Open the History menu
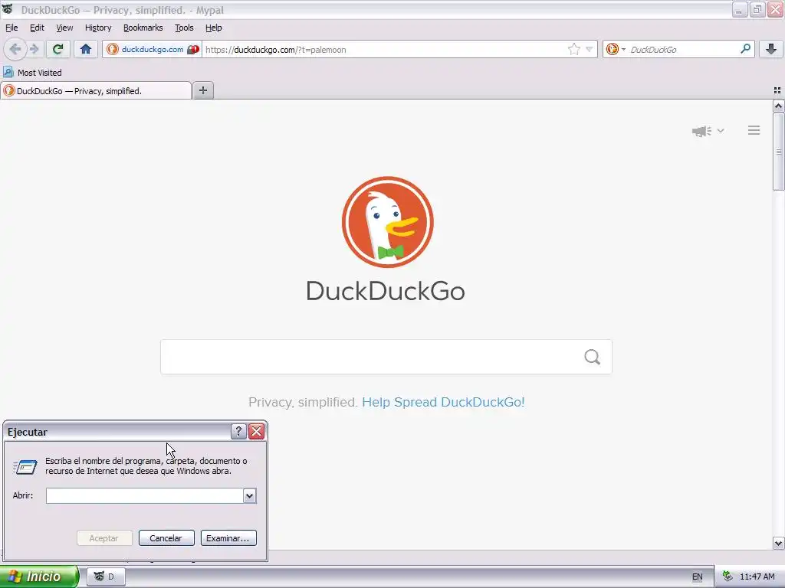The width and height of the screenshot is (785, 588). coord(98,28)
